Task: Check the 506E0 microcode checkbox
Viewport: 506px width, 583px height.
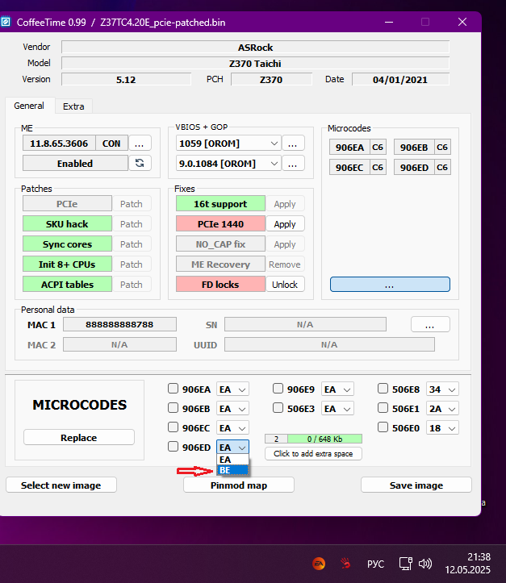Action: [383, 427]
